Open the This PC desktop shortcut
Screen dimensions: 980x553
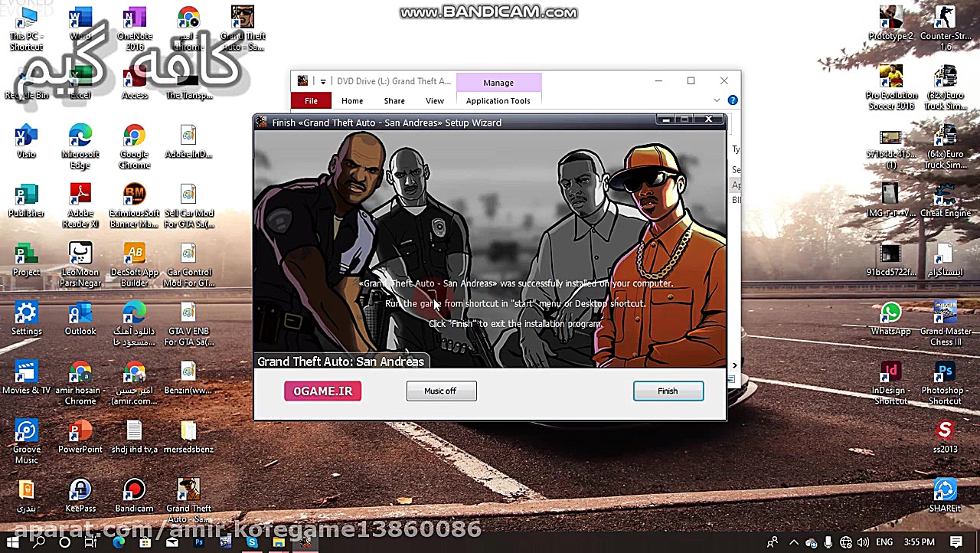coord(26,29)
